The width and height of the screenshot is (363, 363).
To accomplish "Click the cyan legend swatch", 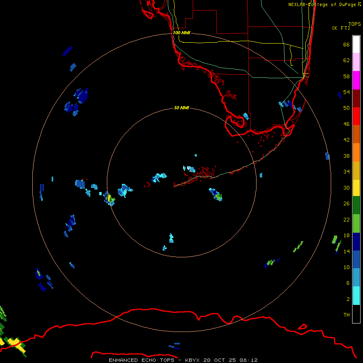I will point(356,296).
